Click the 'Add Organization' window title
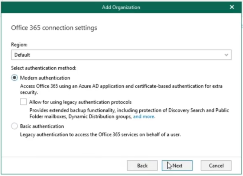The height and width of the screenshot is (176, 243). 121,7
